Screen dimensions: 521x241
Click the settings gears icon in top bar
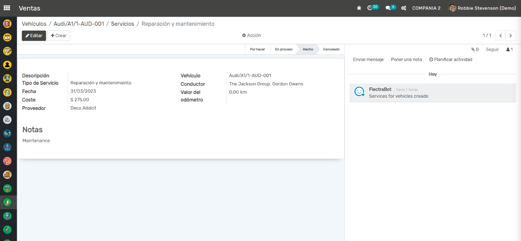[x=404, y=8]
